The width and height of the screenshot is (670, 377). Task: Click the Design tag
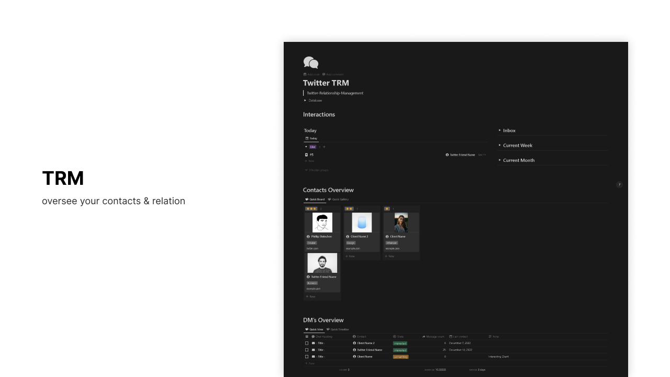coord(351,243)
